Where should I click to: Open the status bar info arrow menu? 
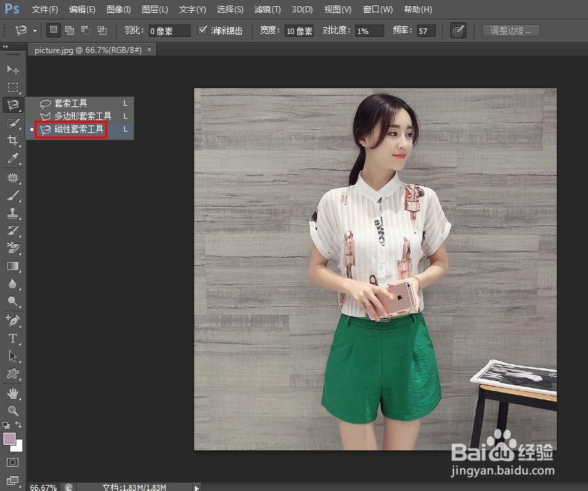coord(196,487)
